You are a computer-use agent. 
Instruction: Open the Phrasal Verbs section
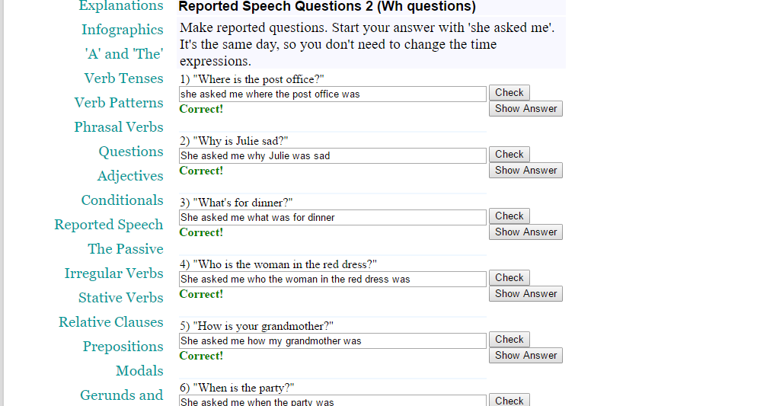point(118,127)
